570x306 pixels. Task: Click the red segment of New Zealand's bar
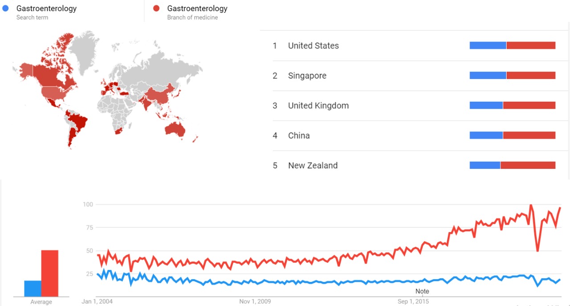pyautogui.click(x=528, y=165)
